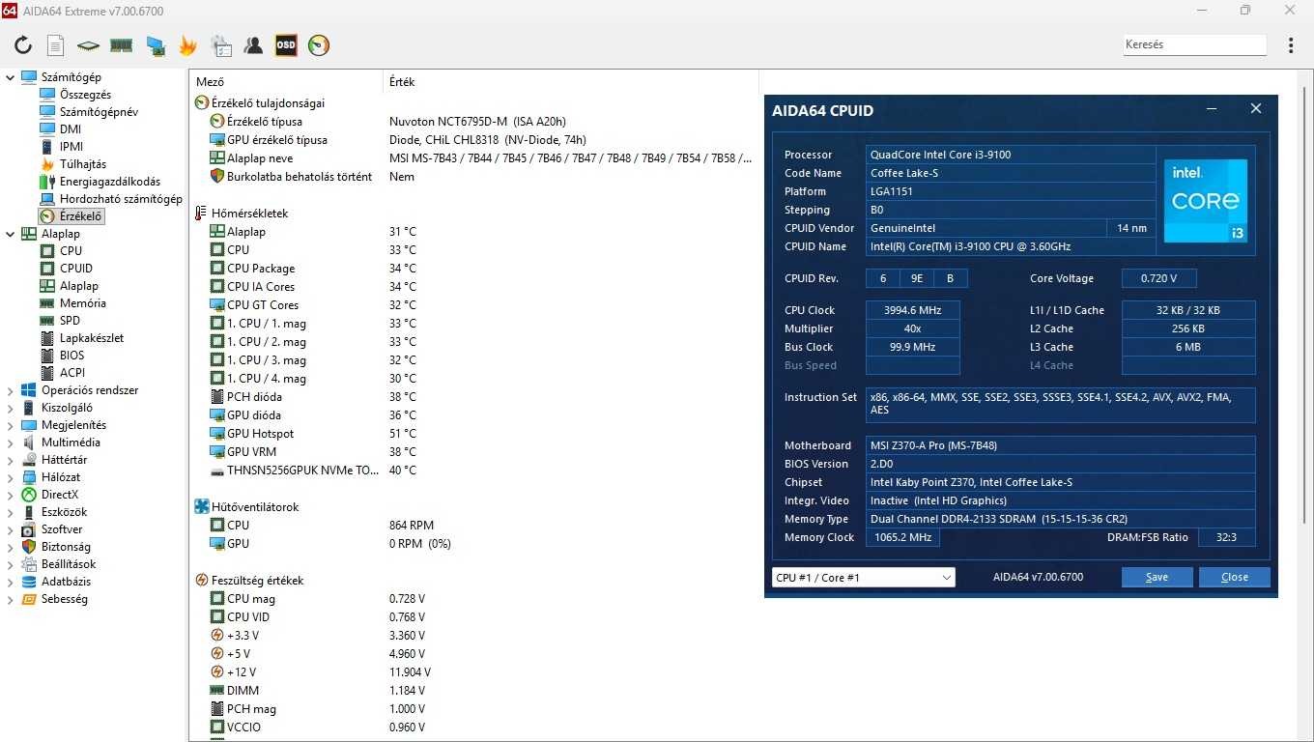Open the DMI tree item
Screen dimensions: 1314x742
click(71, 129)
